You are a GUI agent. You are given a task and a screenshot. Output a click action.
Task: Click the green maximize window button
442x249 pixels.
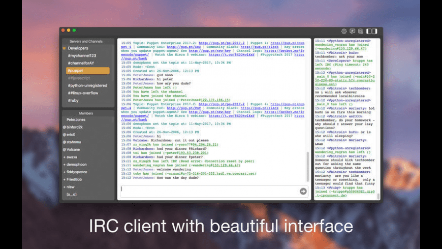tap(74, 30)
